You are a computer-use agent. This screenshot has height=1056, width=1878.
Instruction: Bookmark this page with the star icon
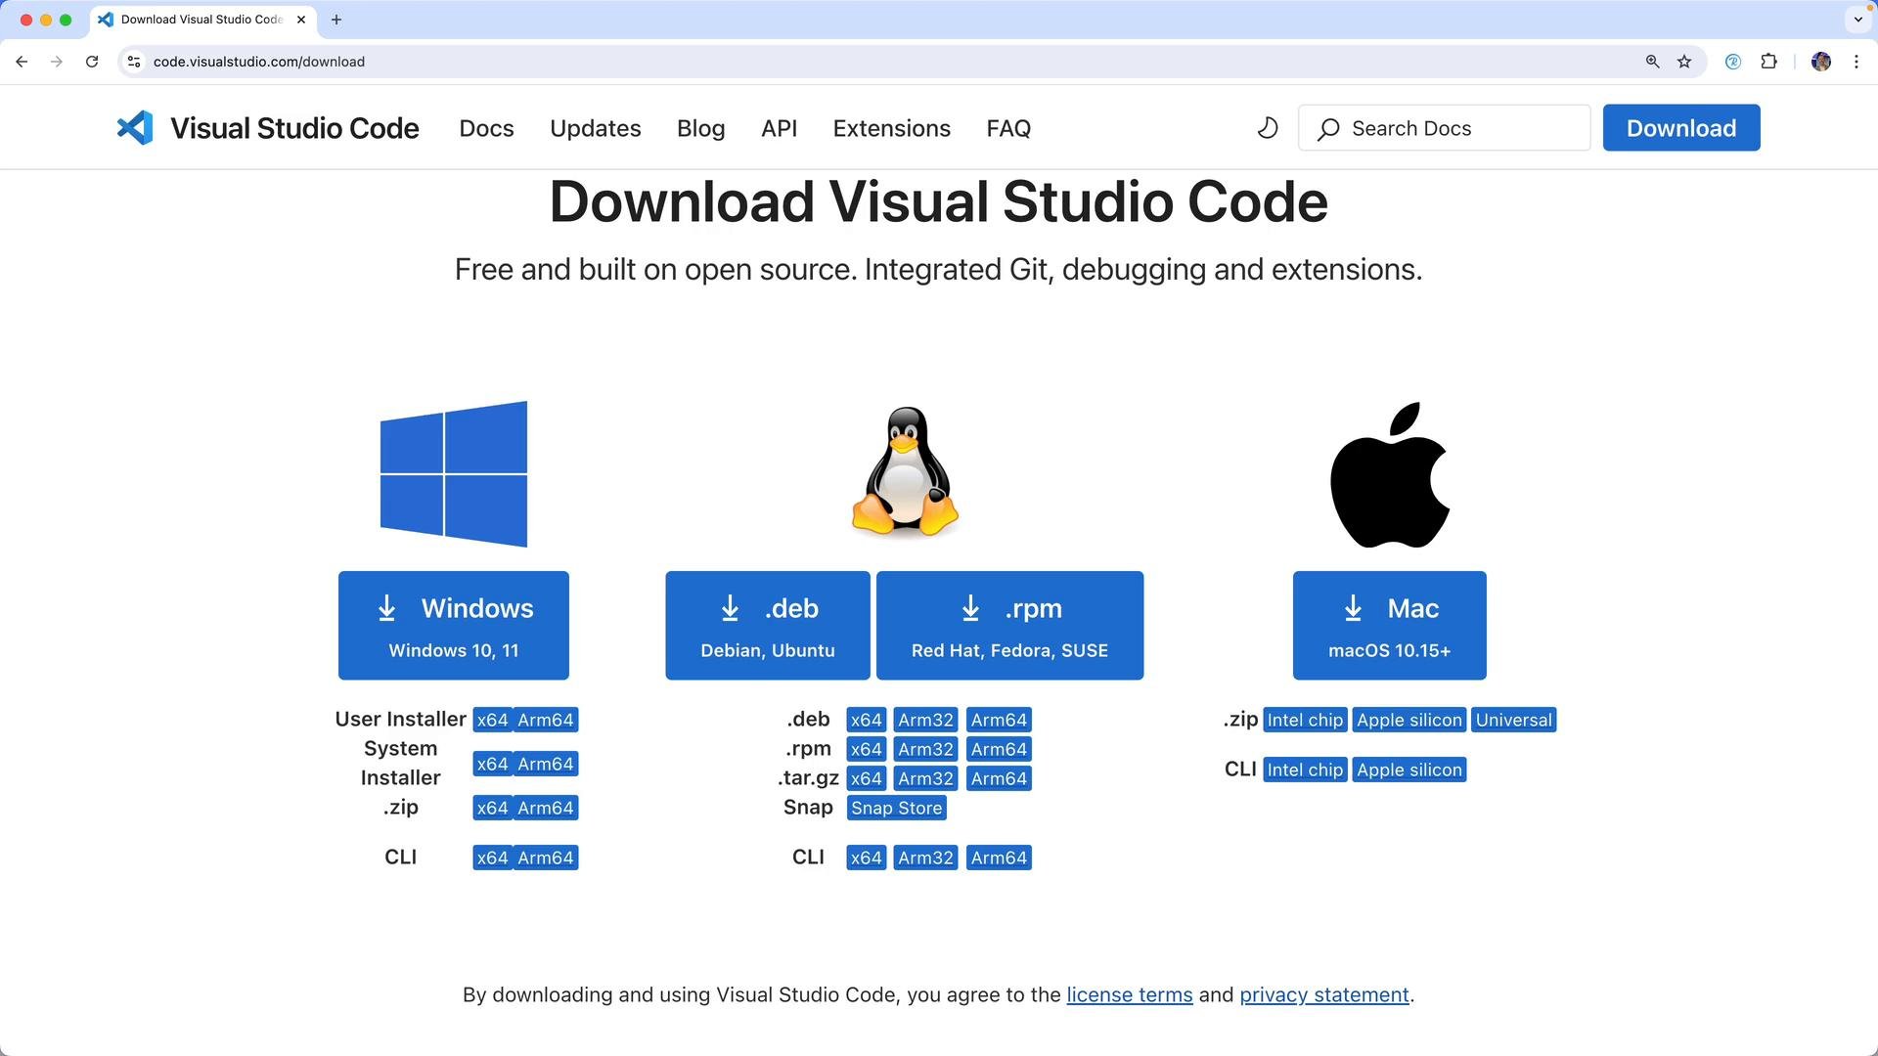point(1684,62)
